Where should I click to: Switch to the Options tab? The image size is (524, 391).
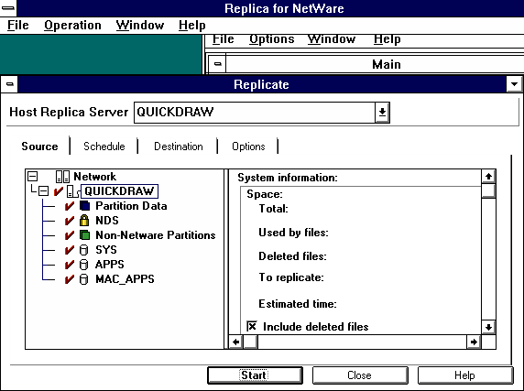[248, 147]
